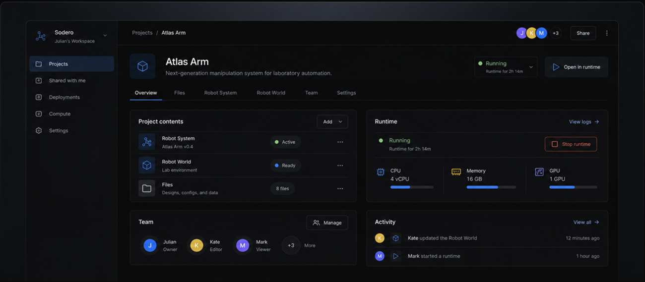The image size is (645, 282).
Task: Click the Atlas Arm breadcrumb text
Action: point(174,33)
